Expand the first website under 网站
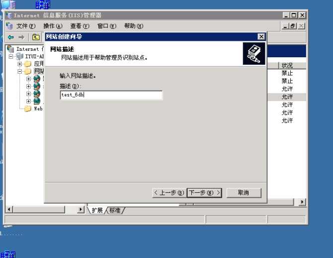333x258 pixels. coord(28,79)
